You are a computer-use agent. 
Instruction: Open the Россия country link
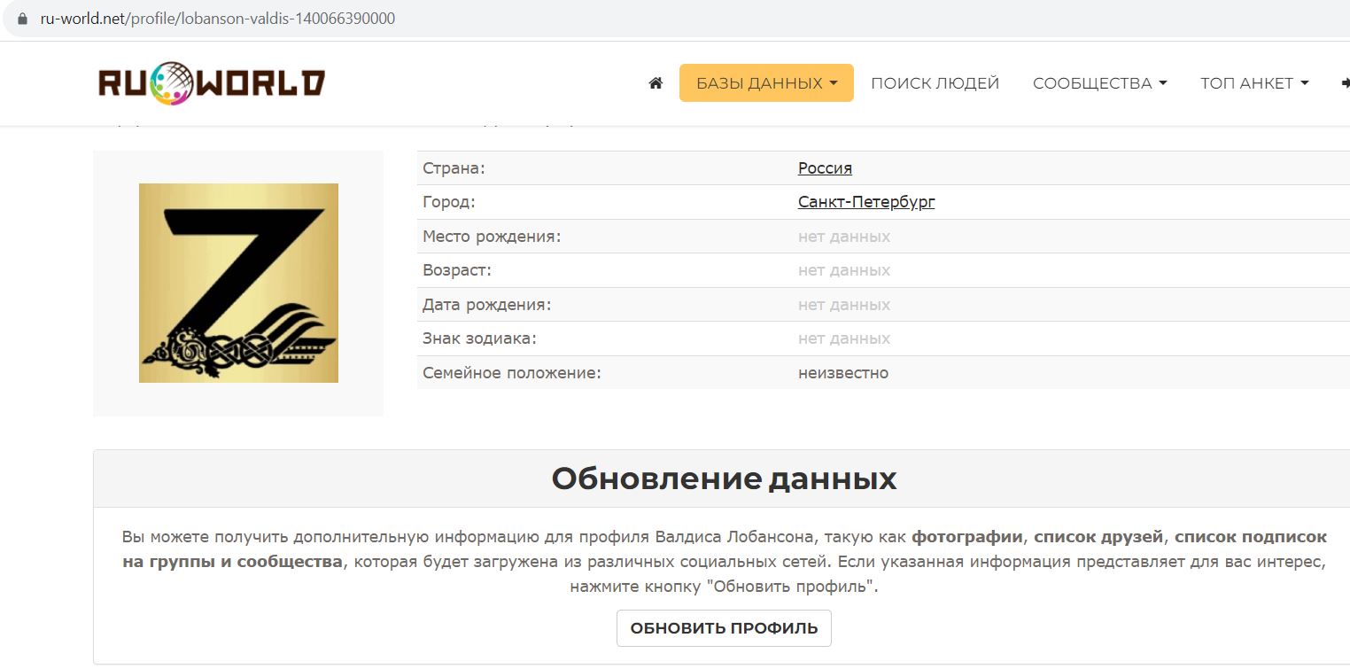point(825,168)
